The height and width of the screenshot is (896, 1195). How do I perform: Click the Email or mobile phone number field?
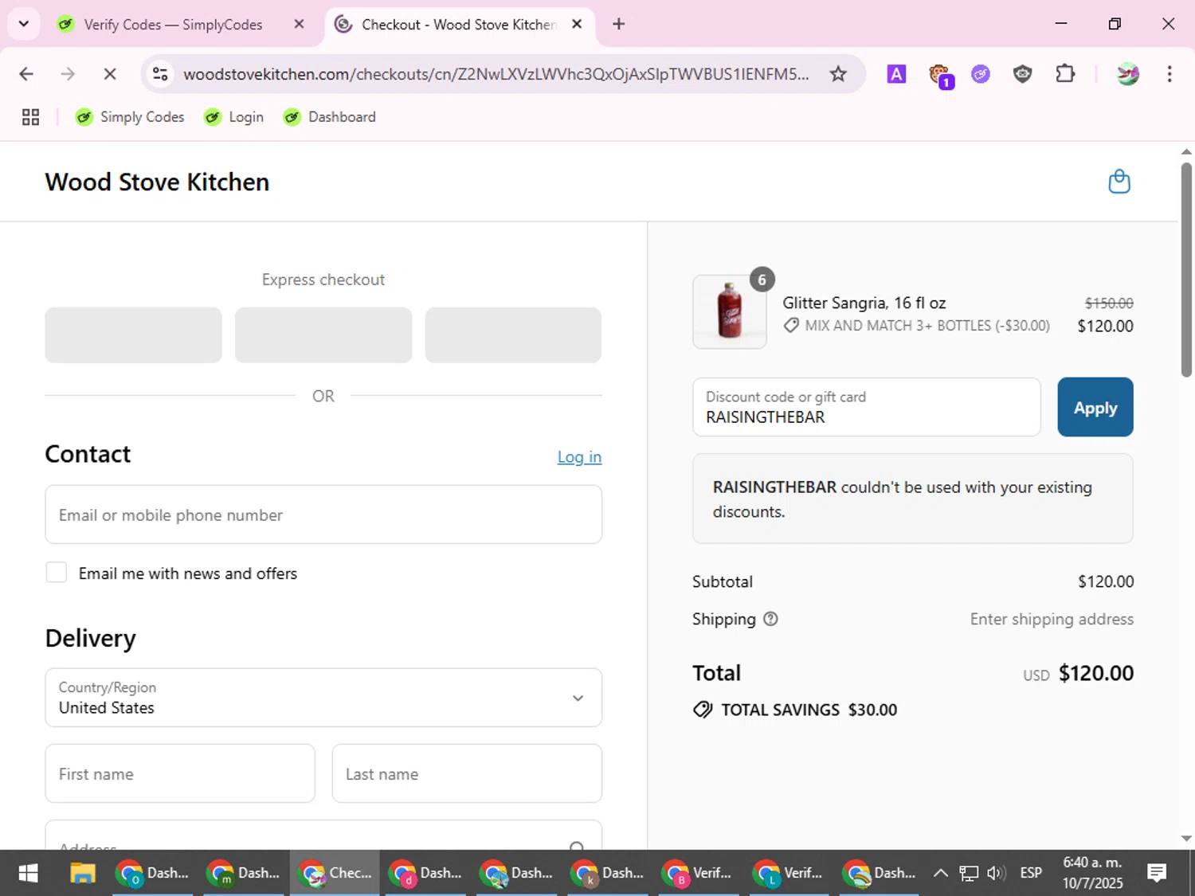tap(323, 515)
